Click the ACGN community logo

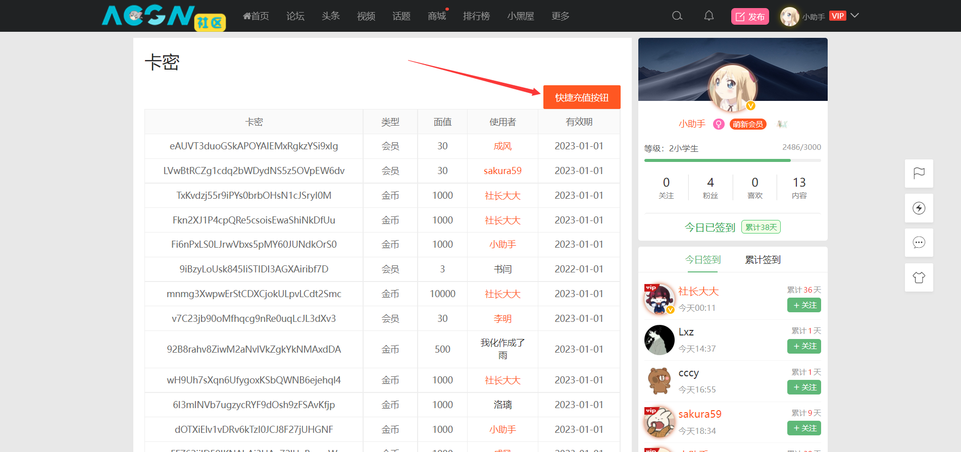163,17
